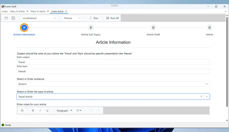229x132 pixels.
Task: Click the Article step label
Action: [210, 34]
